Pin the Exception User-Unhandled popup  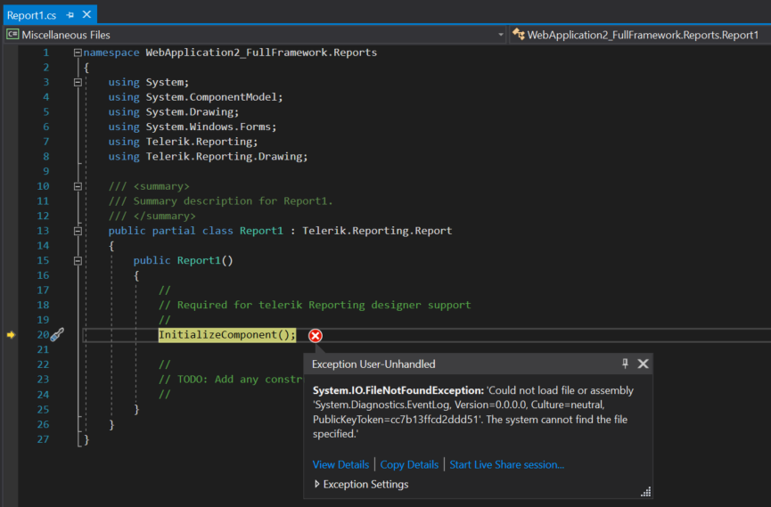tap(625, 364)
